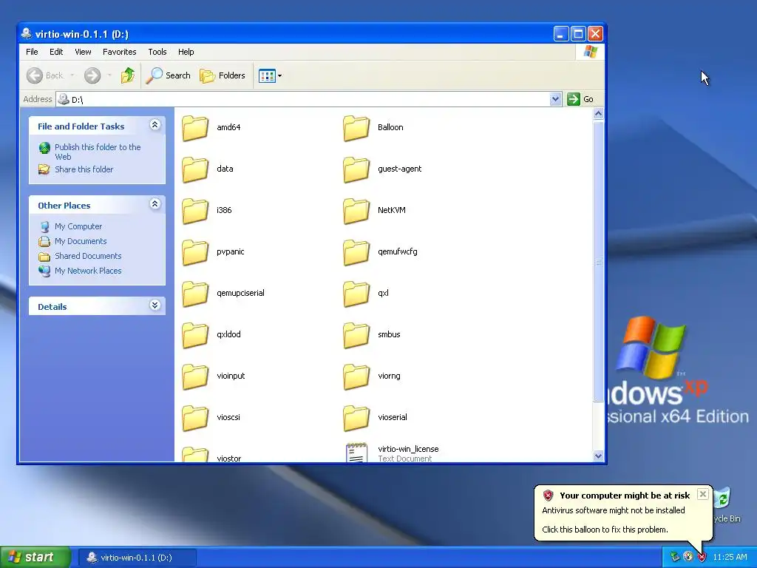Open the File menu
Screen dimensions: 757x568
coord(32,52)
